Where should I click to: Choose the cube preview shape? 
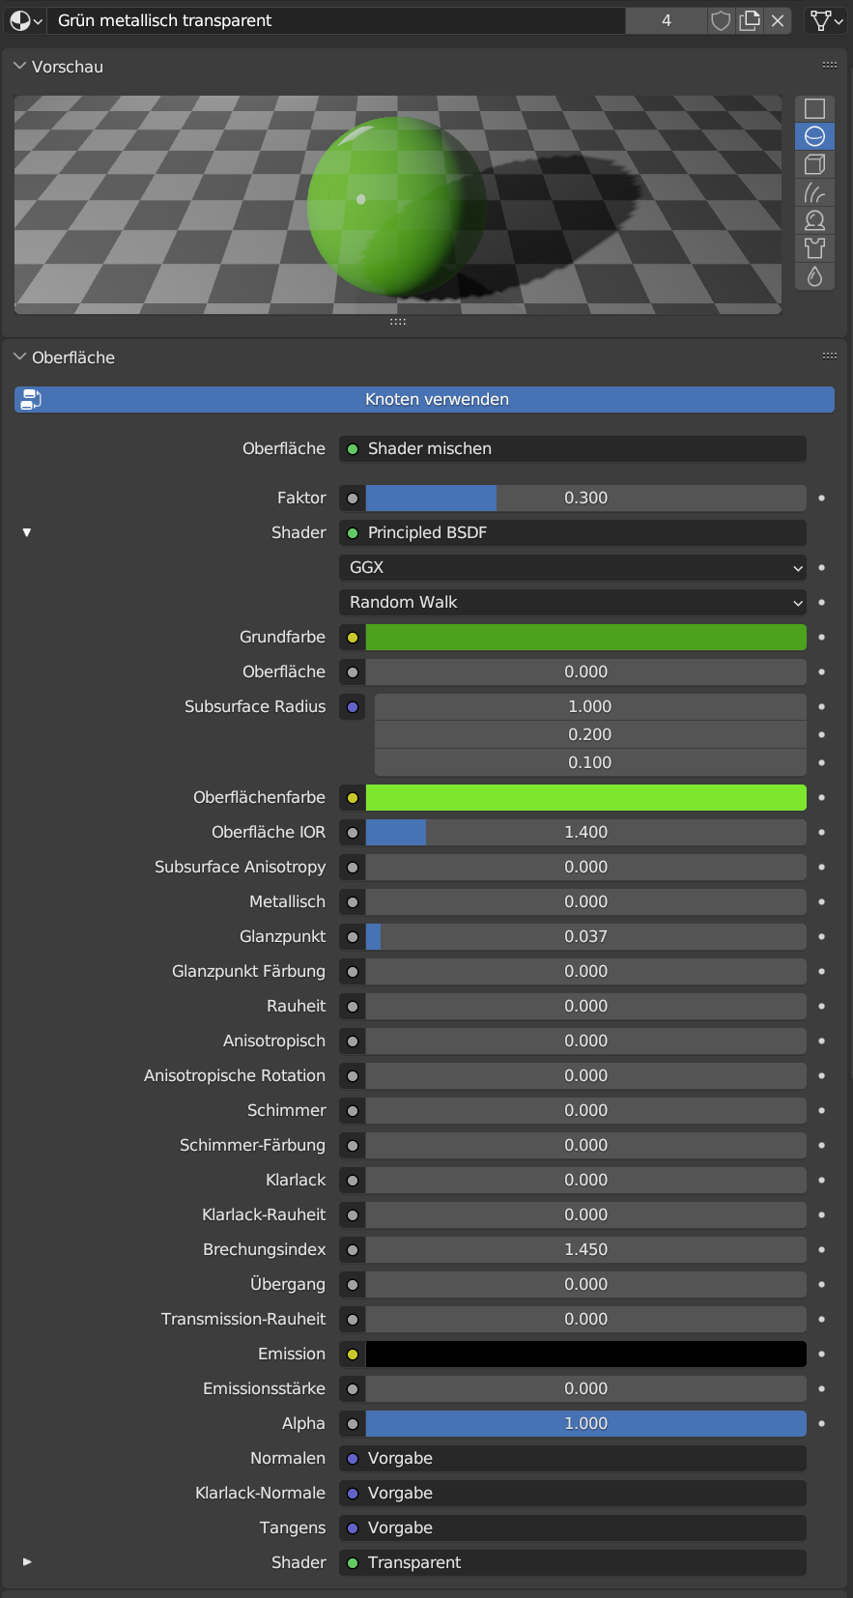tap(814, 164)
